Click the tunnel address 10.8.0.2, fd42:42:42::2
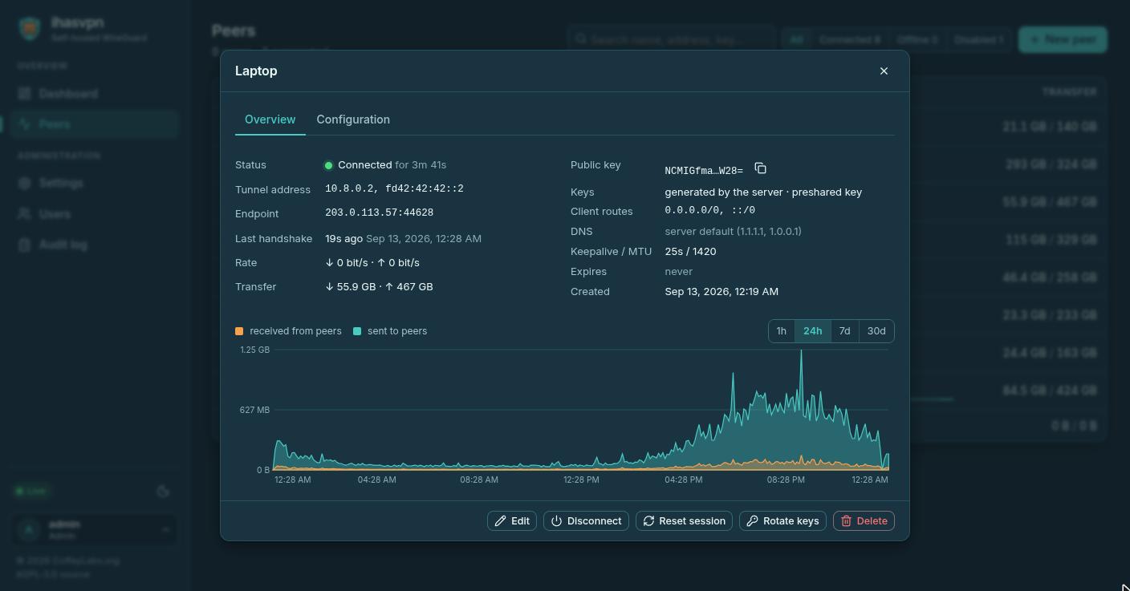Screen dimensions: 1130x591 394,188
